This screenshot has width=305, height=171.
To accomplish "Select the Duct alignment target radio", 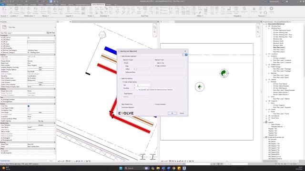I will [x=124, y=63].
